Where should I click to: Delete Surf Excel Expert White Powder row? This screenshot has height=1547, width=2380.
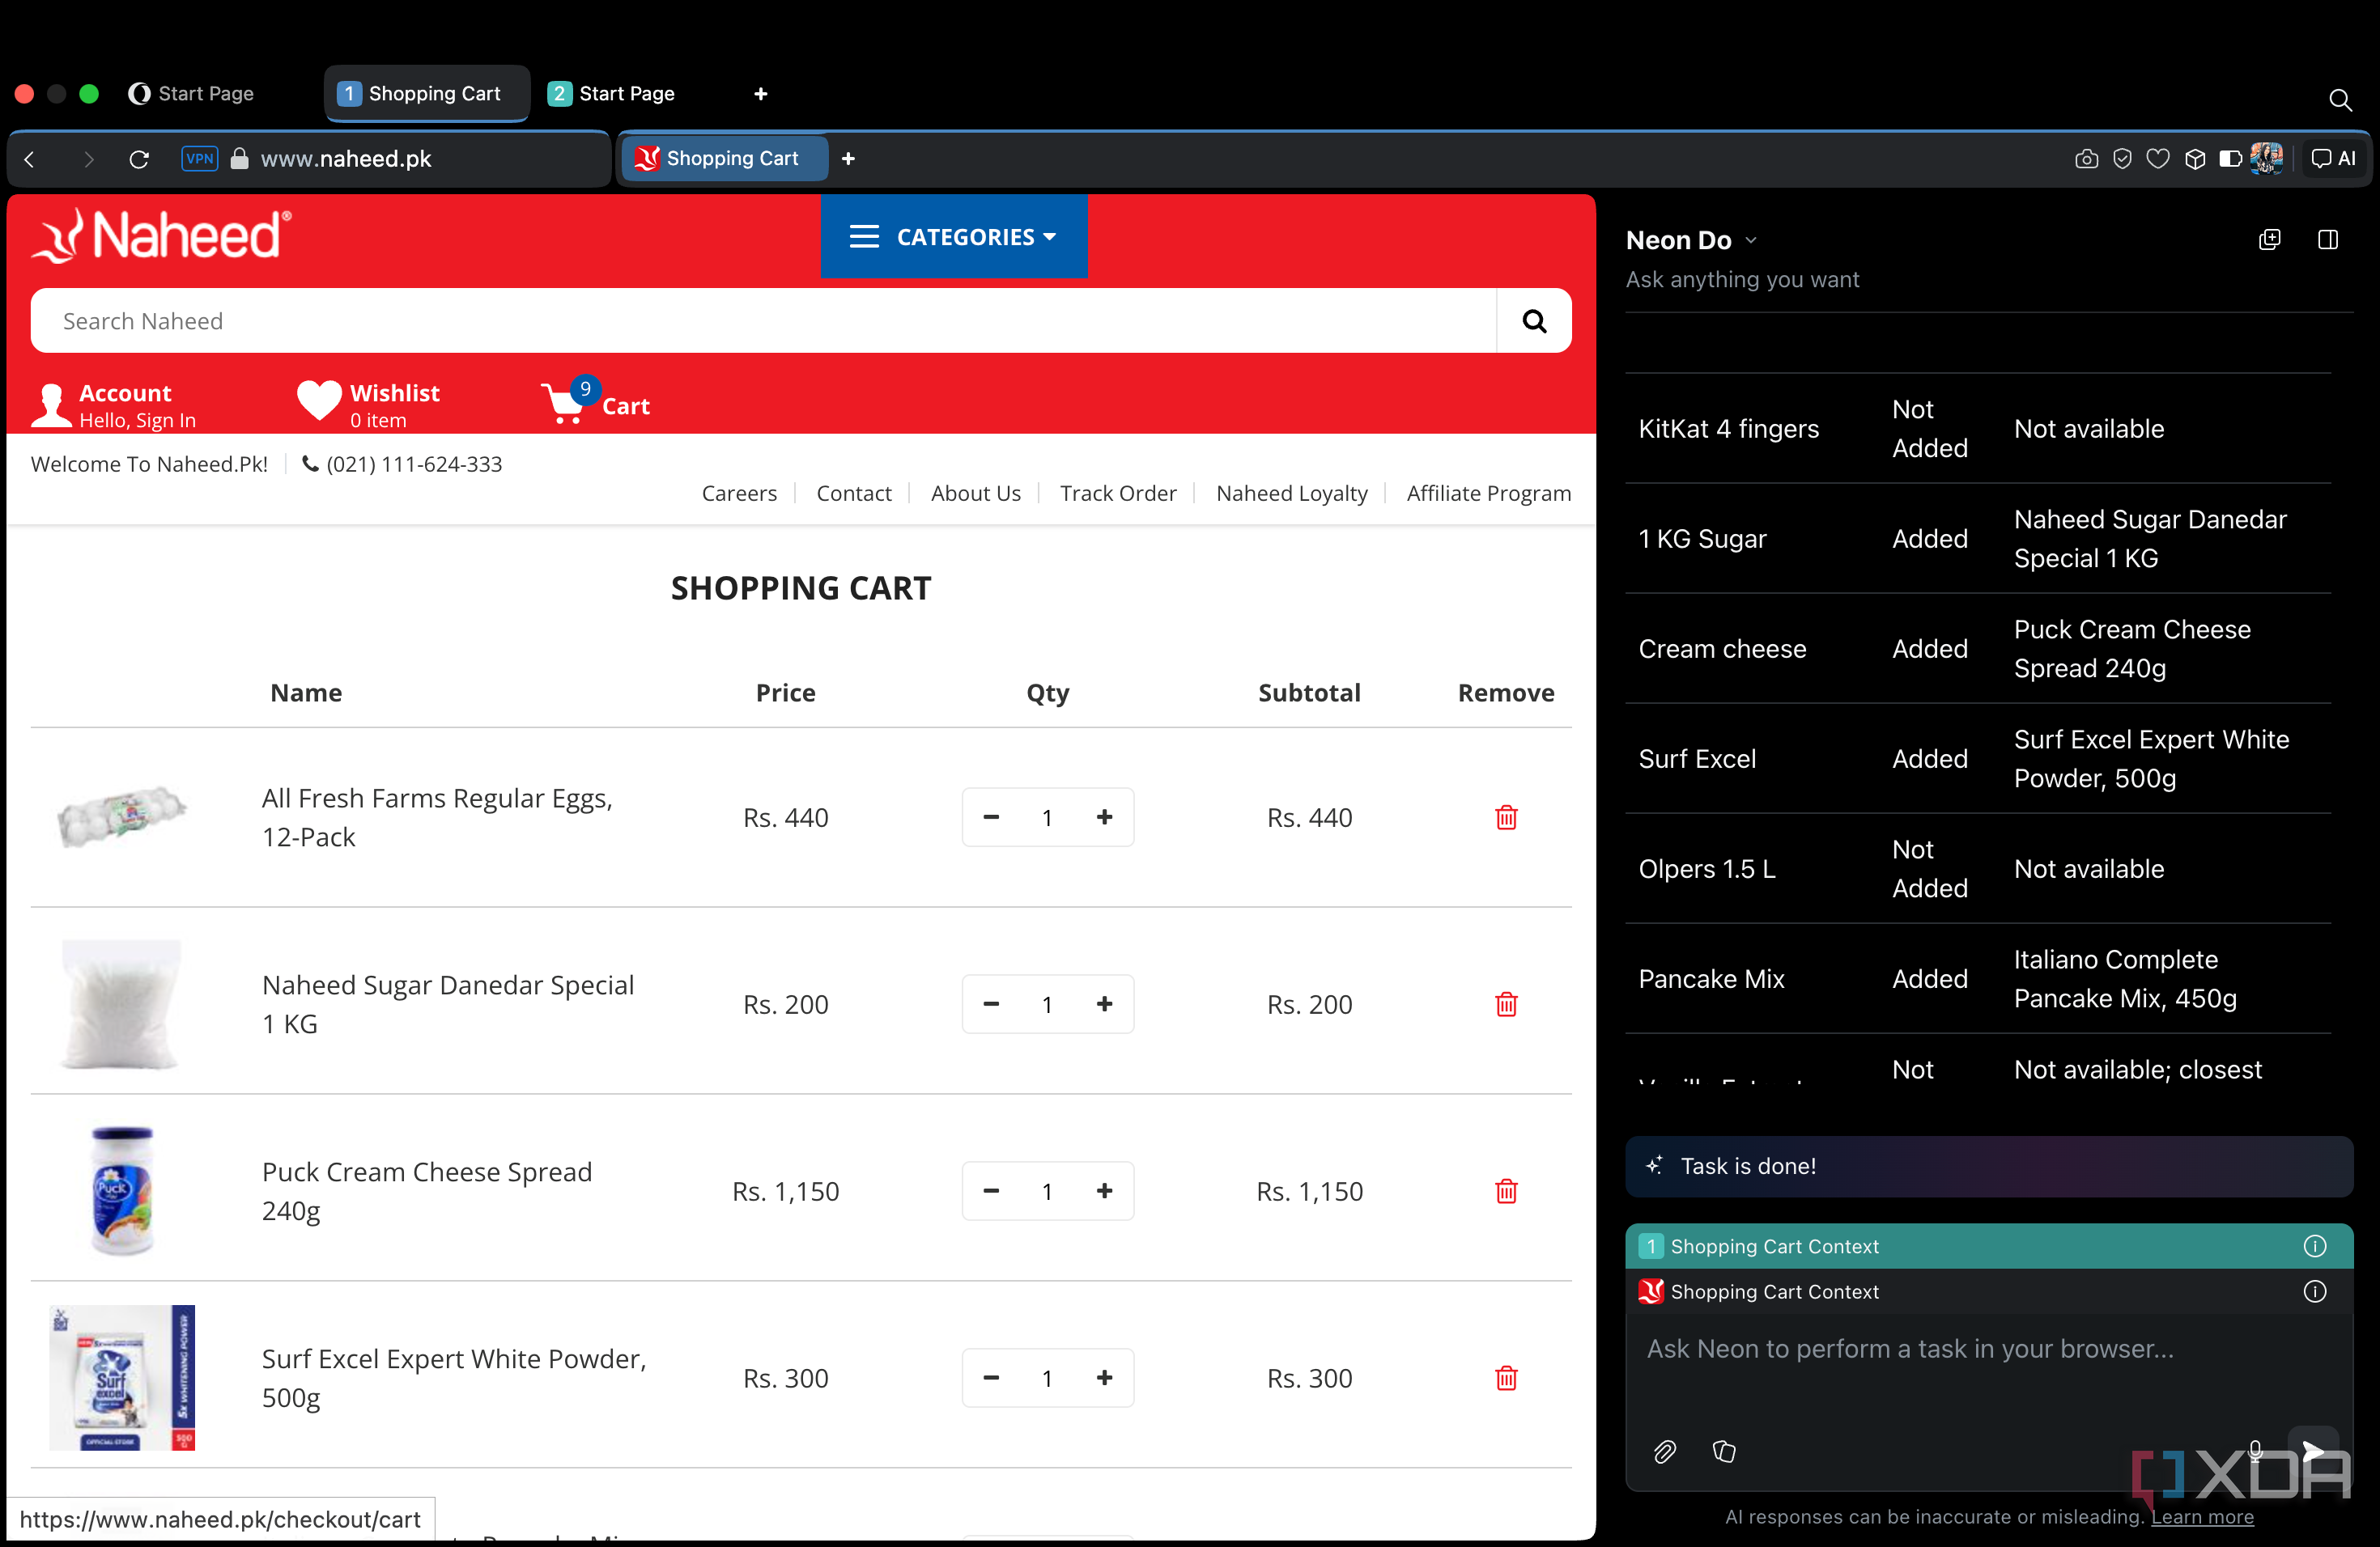(x=1506, y=1378)
